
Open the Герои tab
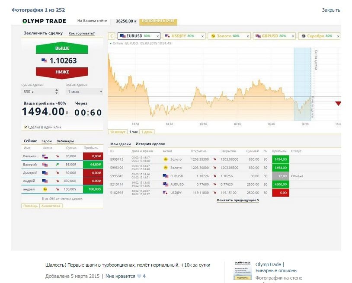coord(47,141)
